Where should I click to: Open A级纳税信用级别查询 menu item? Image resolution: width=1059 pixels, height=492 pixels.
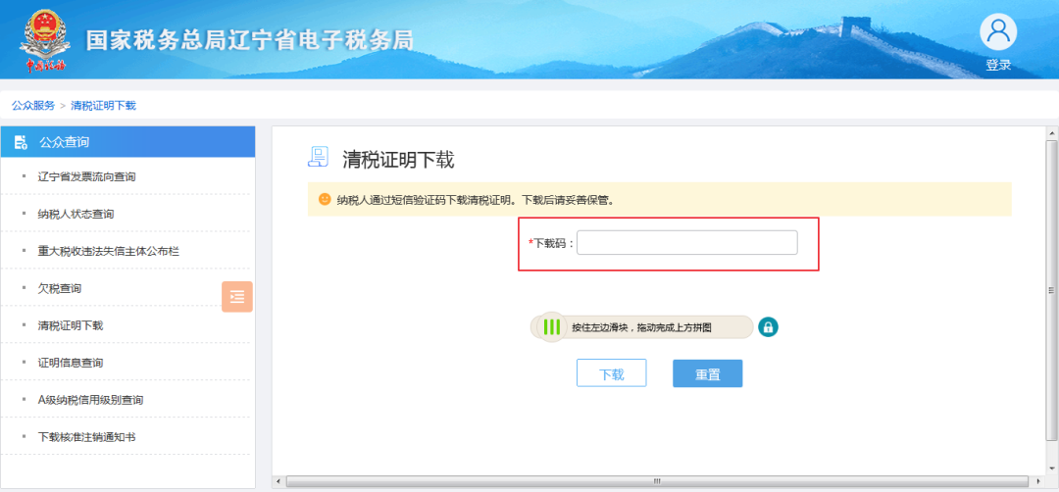[x=91, y=400]
